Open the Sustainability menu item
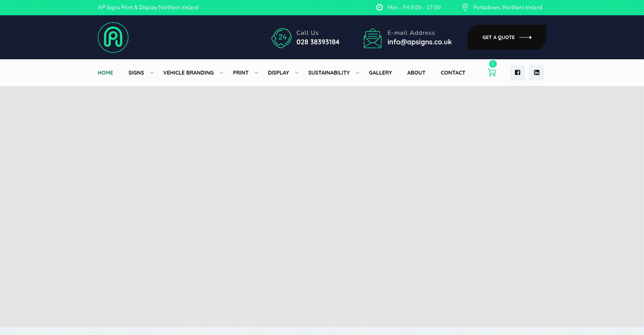Screen dimensions: 644x335 tap(329, 73)
